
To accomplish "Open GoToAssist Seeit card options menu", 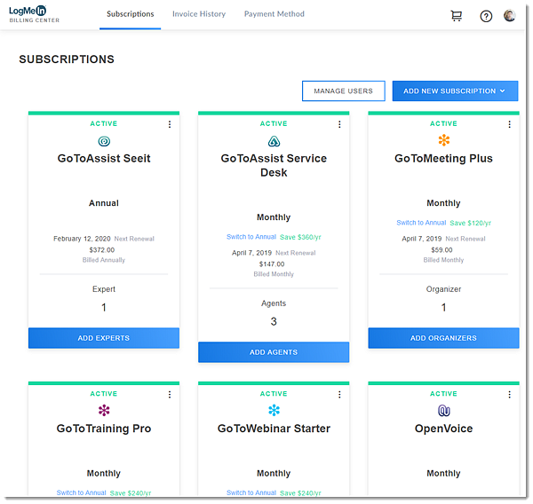I will pyautogui.click(x=170, y=124).
